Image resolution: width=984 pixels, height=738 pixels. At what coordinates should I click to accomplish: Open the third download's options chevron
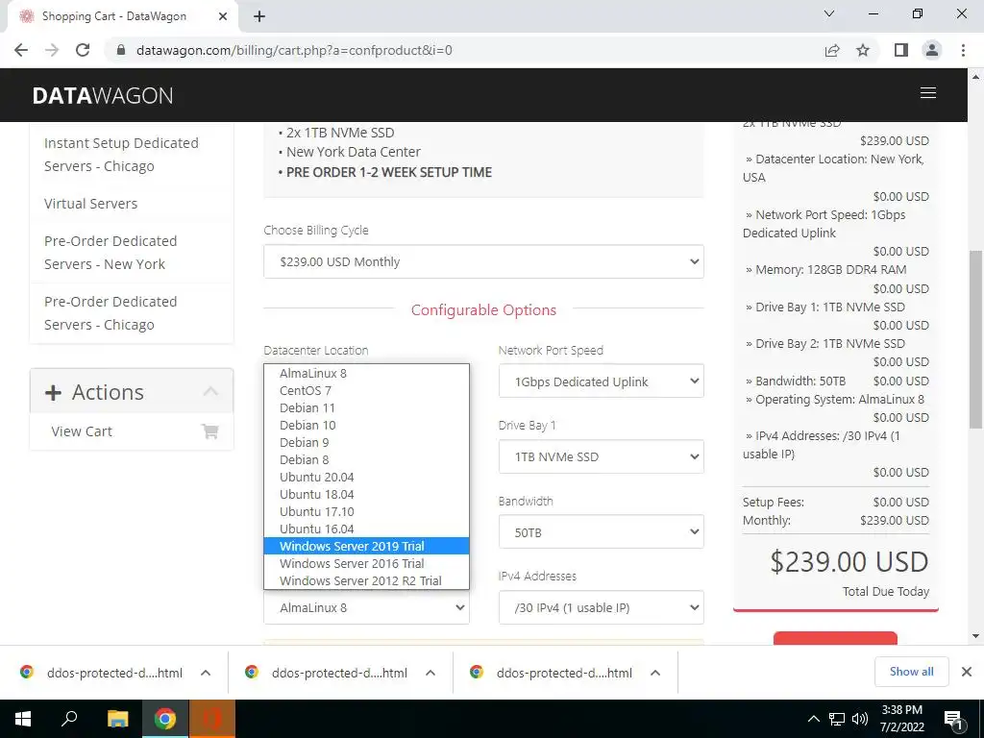(655, 673)
